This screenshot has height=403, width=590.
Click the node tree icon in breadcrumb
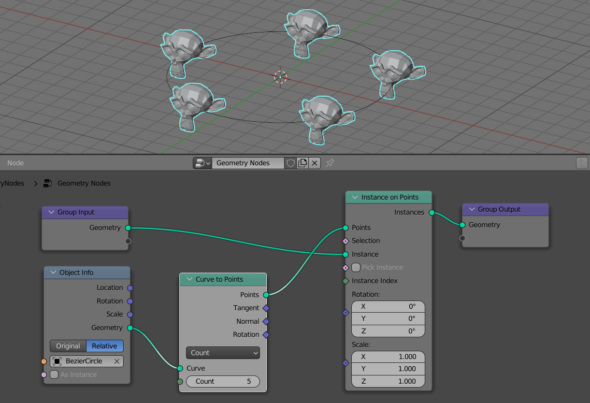coord(48,183)
